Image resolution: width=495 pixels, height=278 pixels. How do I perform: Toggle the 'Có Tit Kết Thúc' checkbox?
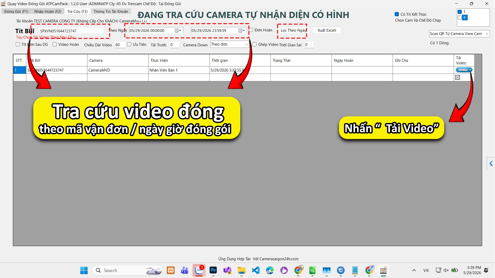tap(397, 14)
